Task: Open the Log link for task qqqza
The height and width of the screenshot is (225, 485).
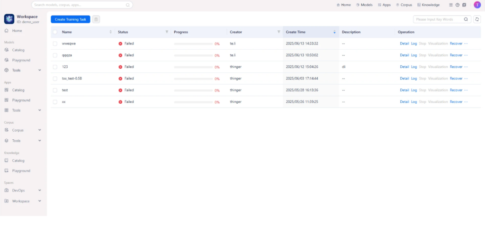Action: (x=414, y=55)
